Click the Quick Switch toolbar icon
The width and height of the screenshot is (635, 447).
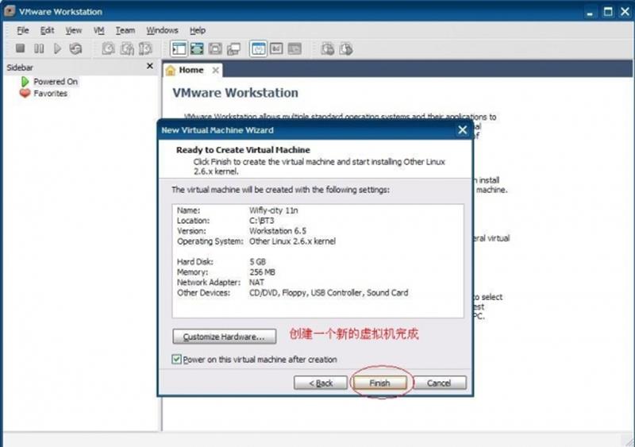[197, 48]
